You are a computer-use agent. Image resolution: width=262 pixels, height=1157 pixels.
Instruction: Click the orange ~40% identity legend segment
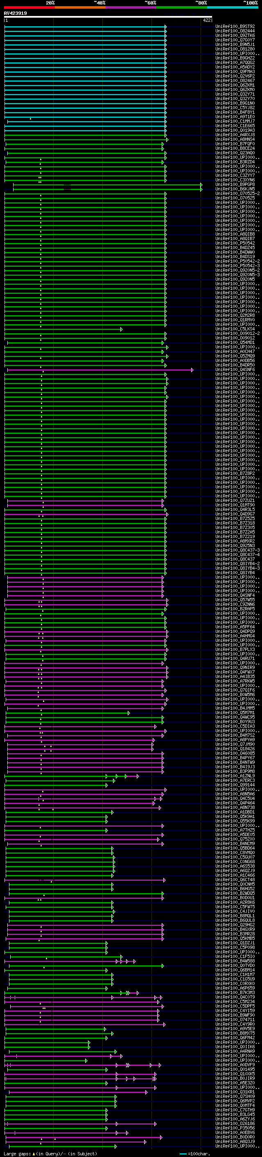coord(80,7)
